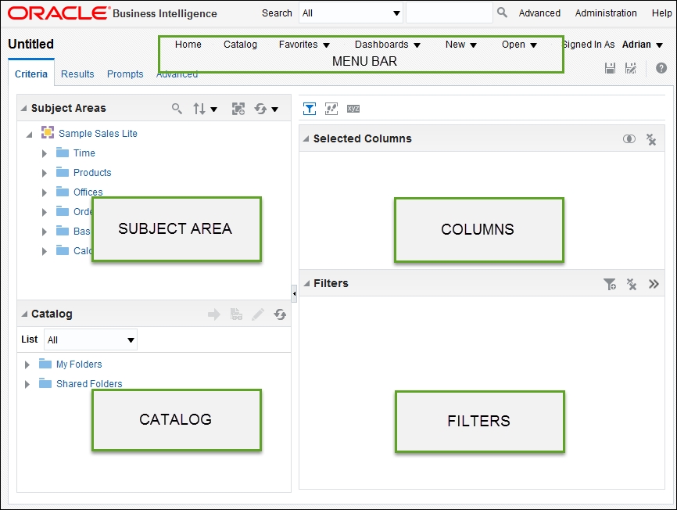
Task: Open the dropdown arrow beside Subject Areas refresh
Action: [x=274, y=110]
